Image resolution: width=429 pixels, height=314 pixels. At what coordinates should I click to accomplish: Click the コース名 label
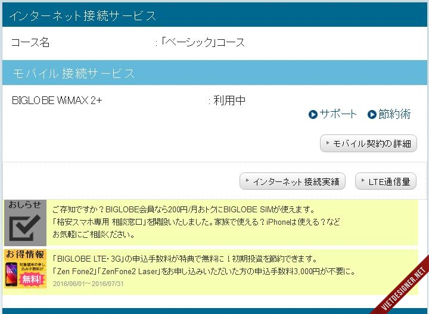click(x=30, y=42)
